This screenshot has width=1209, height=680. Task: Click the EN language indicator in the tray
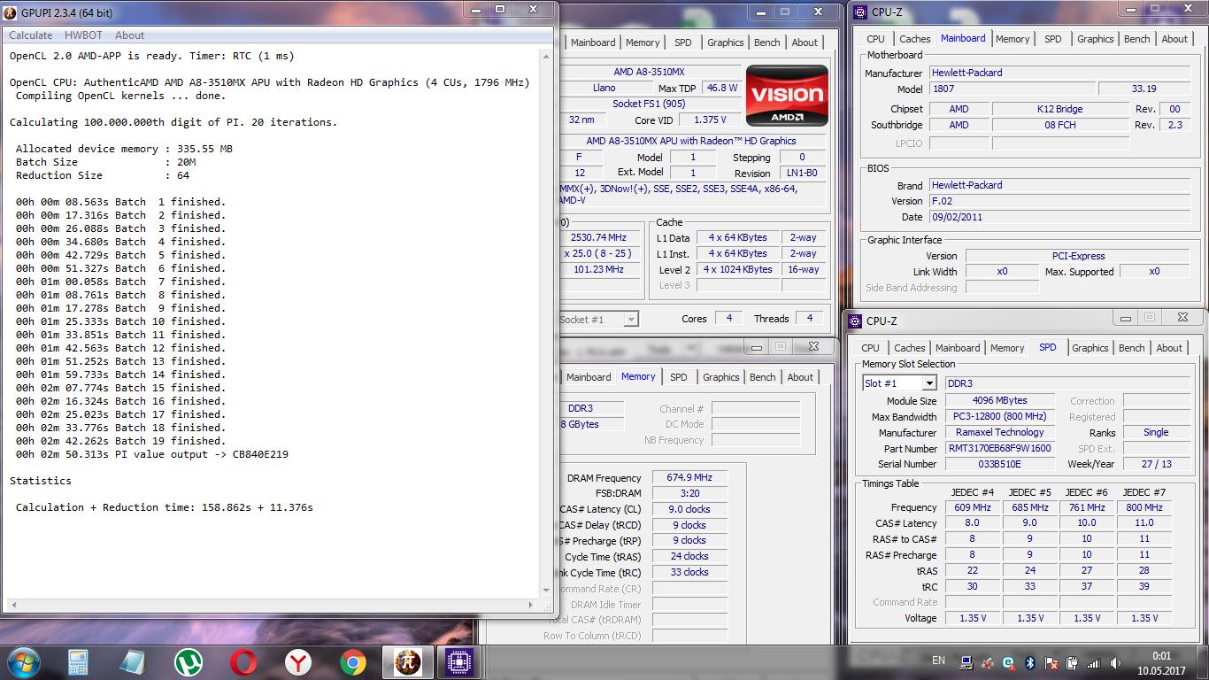938,661
